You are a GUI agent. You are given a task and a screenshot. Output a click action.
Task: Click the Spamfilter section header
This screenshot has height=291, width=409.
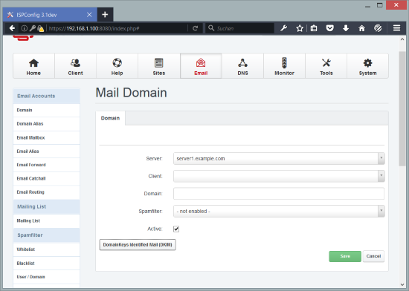(x=46, y=235)
